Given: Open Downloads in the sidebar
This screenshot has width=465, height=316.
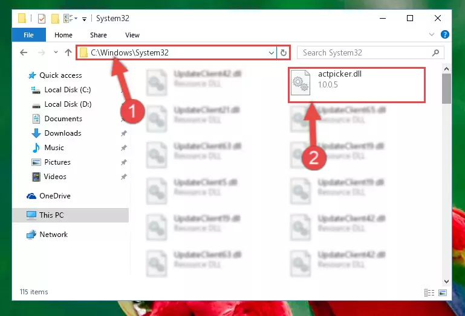Looking at the screenshot, I should (63, 133).
